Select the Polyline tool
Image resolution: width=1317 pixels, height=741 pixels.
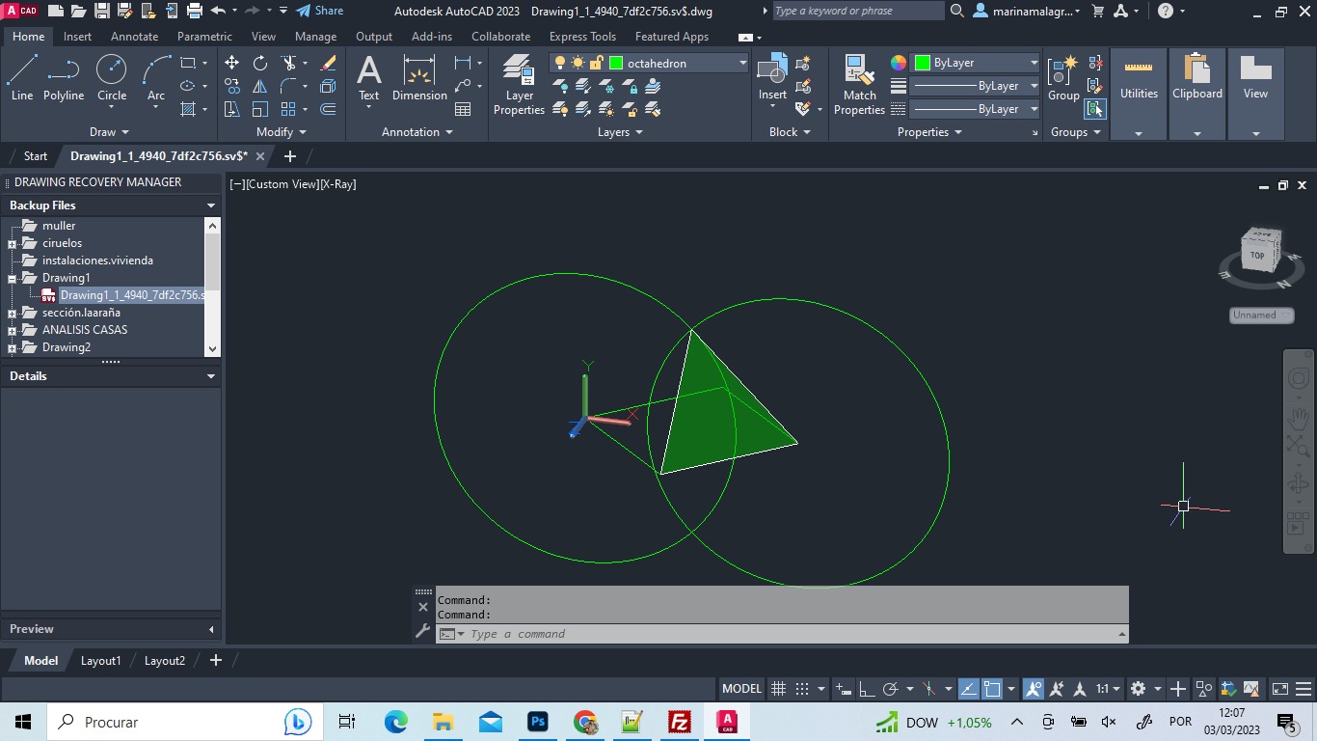click(x=64, y=77)
